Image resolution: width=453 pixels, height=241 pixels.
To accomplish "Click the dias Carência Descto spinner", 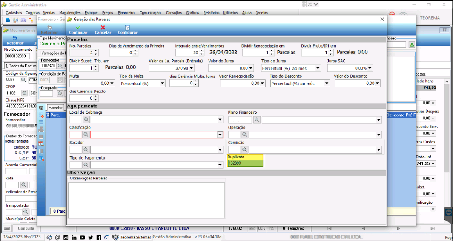I will (96, 98).
